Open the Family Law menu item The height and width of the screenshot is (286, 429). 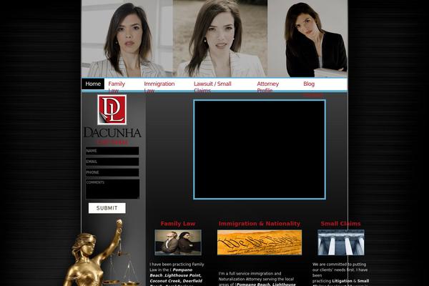pyautogui.click(x=117, y=87)
